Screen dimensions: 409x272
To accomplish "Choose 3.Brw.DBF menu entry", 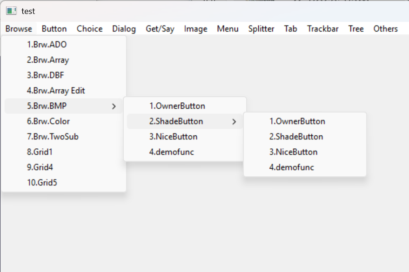I will pos(64,75).
